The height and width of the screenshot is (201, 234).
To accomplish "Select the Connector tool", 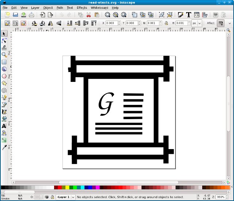I will point(4,133).
